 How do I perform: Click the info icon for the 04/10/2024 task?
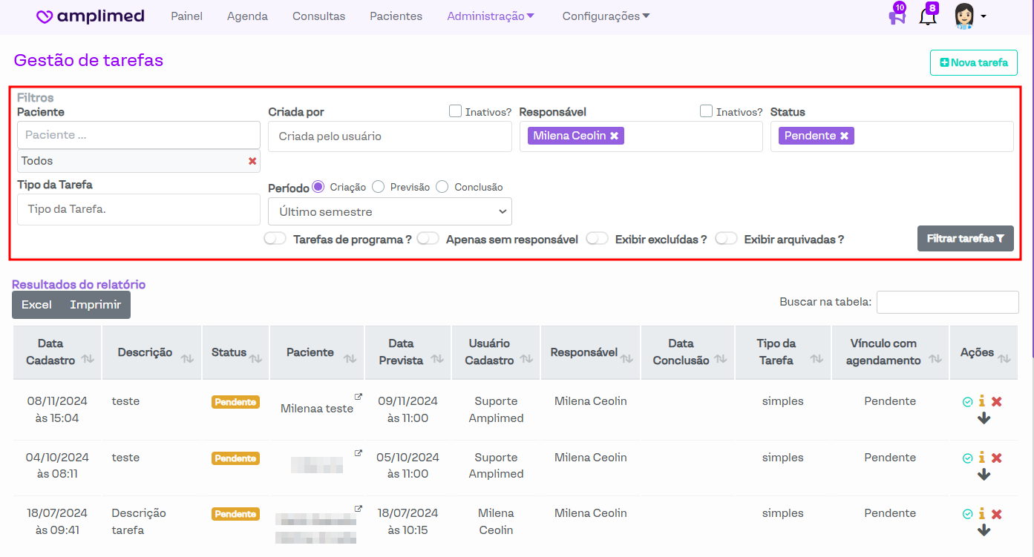pyautogui.click(x=981, y=458)
